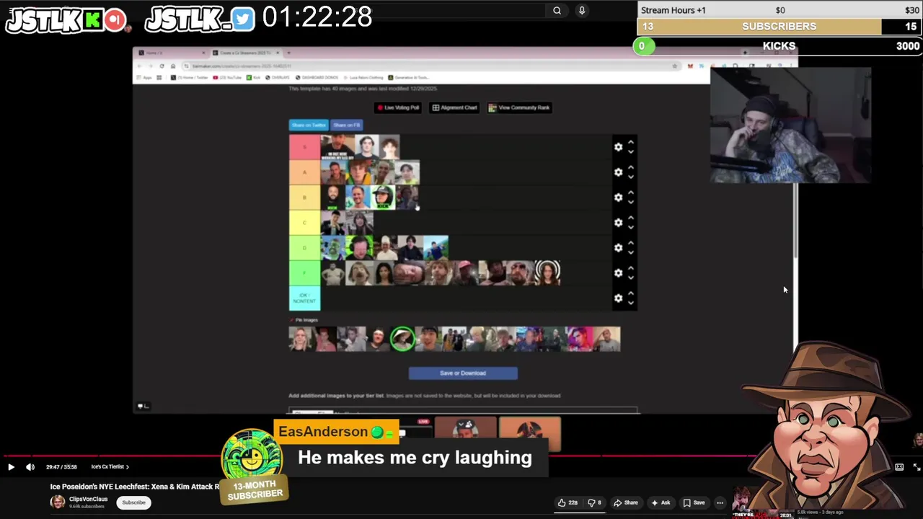Mute the YouTube video volume
The height and width of the screenshot is (519, 923).
point(30,467)
